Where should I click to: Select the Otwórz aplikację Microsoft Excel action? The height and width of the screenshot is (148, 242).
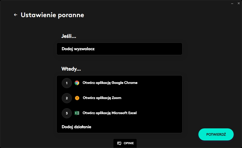pyautogui.click(x=109, y=113)
